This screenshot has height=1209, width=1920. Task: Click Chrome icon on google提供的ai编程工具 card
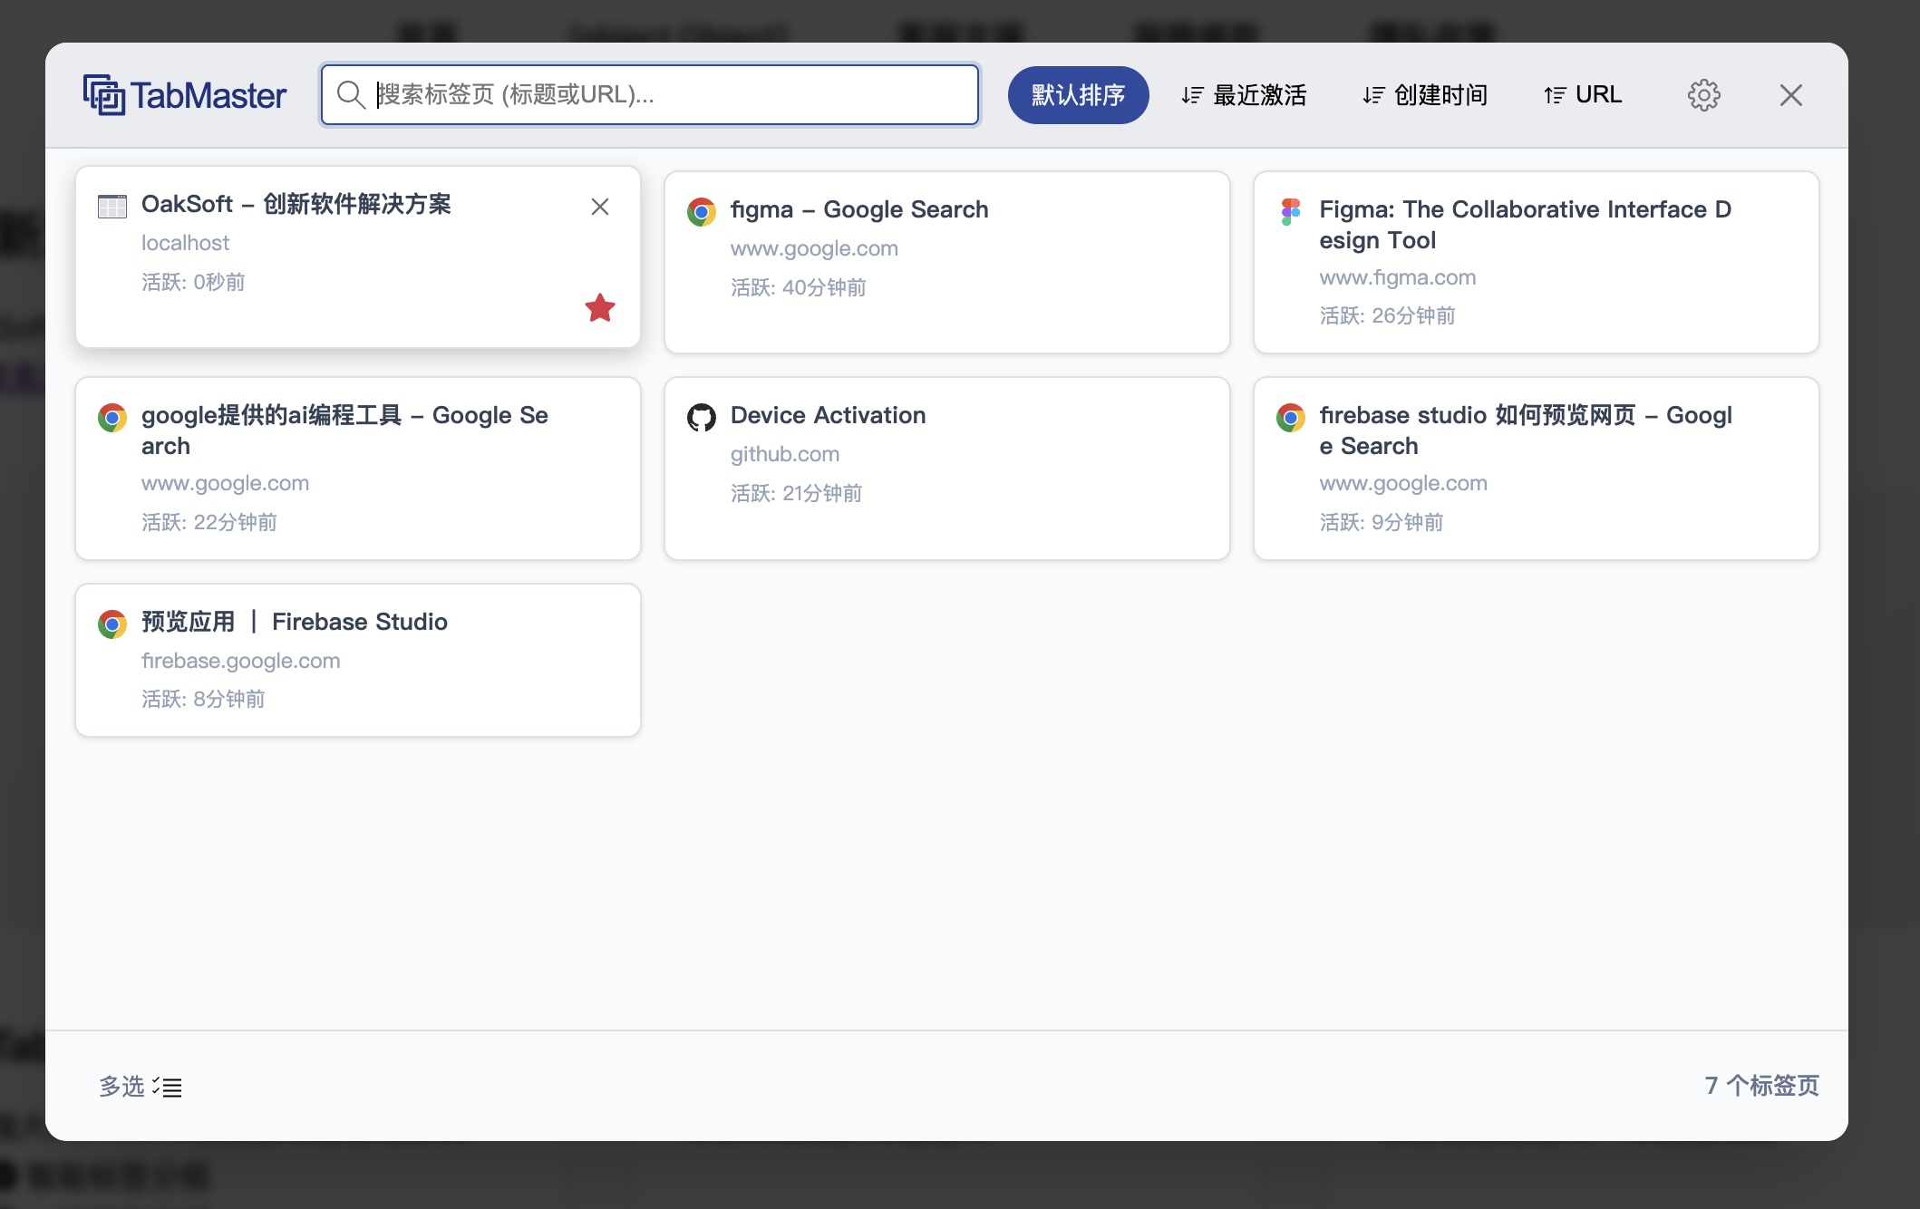(x=112, y=418)
